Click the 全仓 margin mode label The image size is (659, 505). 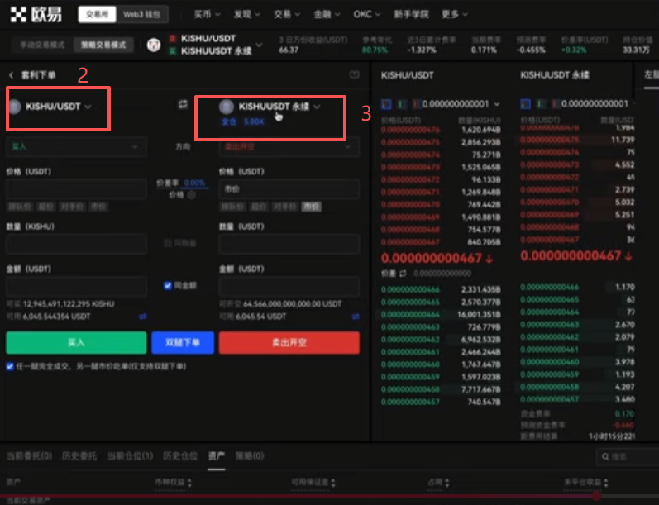click(229, 121)
